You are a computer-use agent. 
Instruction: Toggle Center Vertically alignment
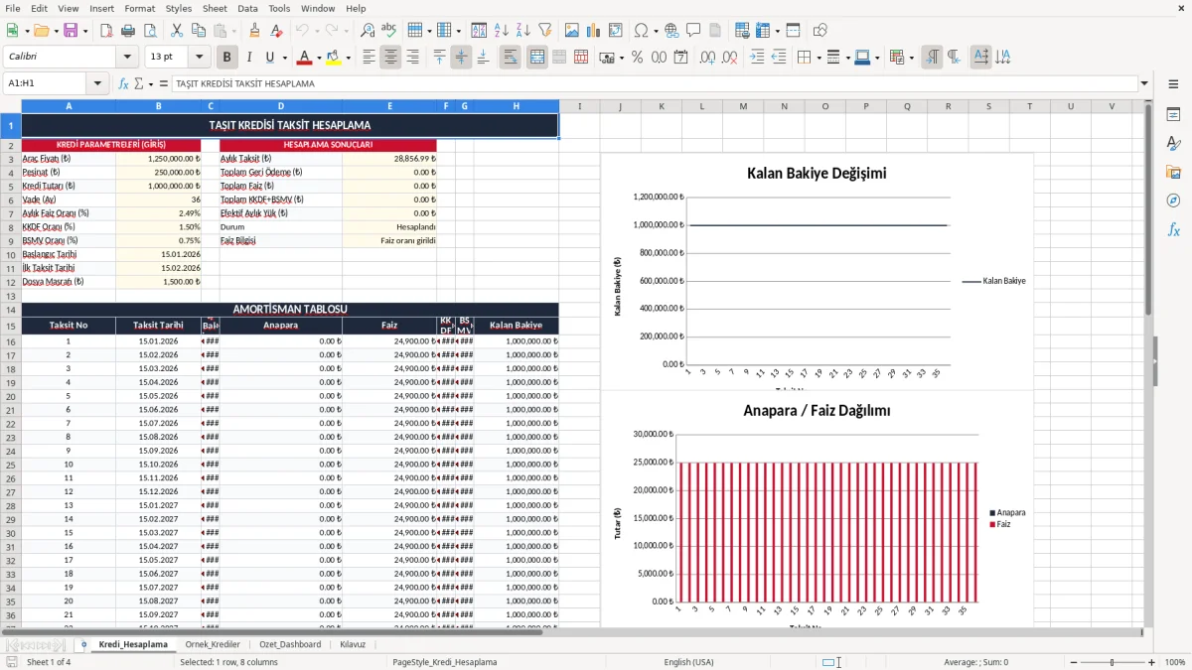click(x=461, y=58)
